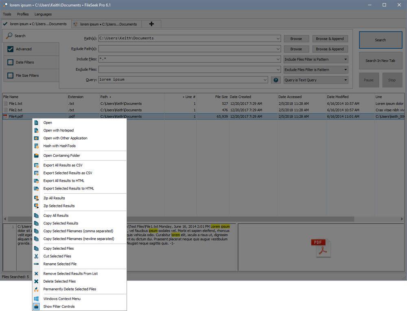Click Browse & Append for Exclude Path(s)

click(330, 49)
